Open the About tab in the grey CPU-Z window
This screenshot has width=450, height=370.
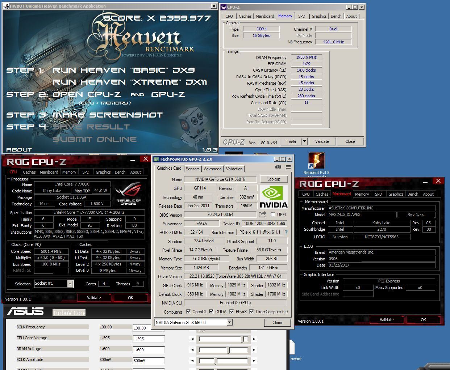click(351, 16)
